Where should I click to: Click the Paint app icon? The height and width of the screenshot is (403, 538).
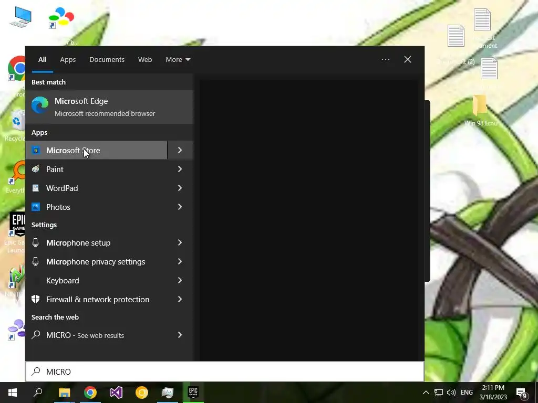coord(36,169)
